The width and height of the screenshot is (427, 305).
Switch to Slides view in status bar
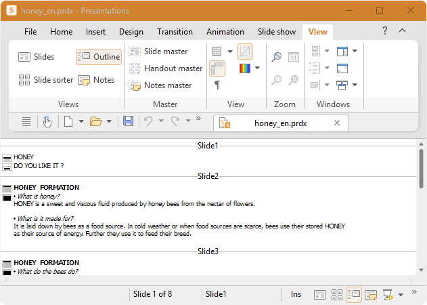(x=320, y=295)
